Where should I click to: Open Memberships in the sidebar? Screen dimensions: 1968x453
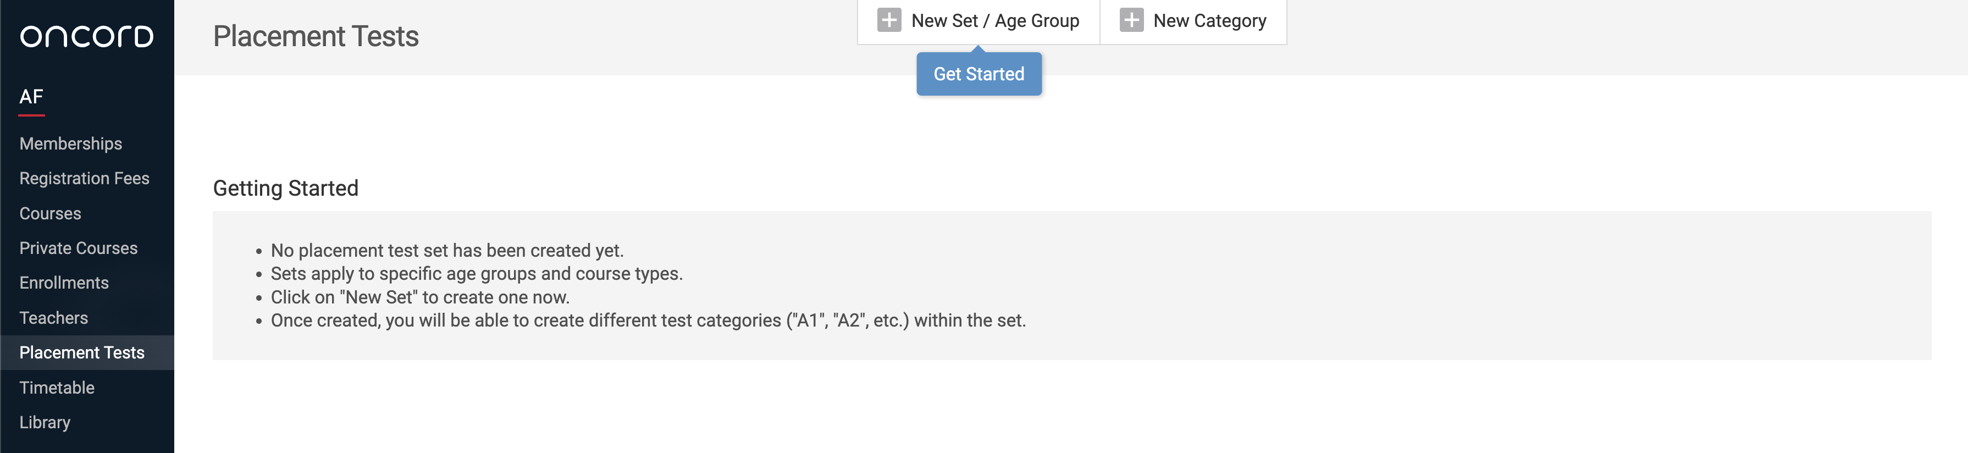pos(70,143)
